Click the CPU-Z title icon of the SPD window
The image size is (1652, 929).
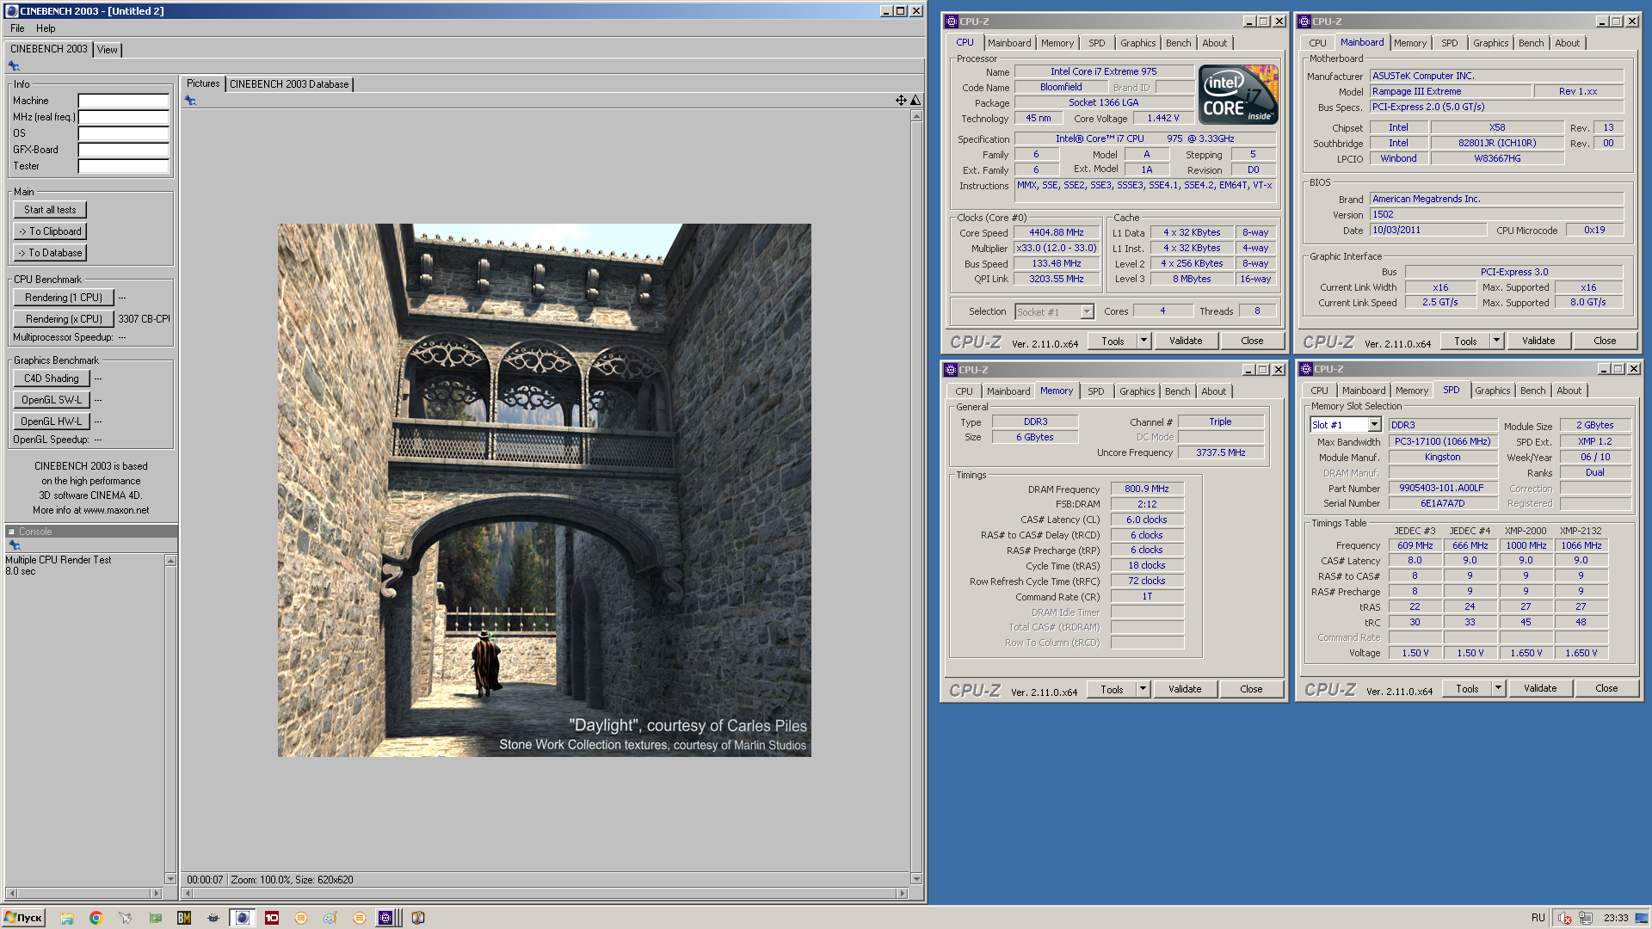coord(1306,369)
